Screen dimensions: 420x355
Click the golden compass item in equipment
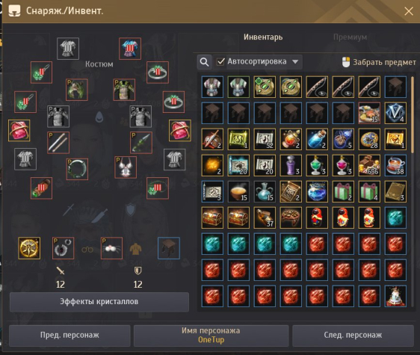[29, 248]
